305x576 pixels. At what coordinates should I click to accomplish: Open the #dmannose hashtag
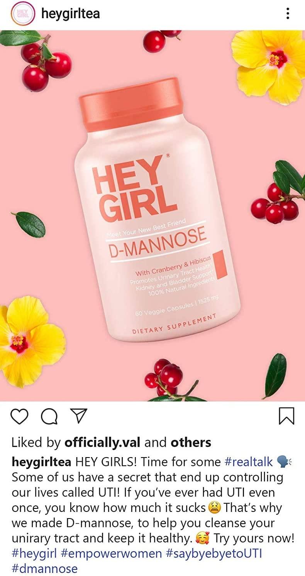(x=44, y=568)
